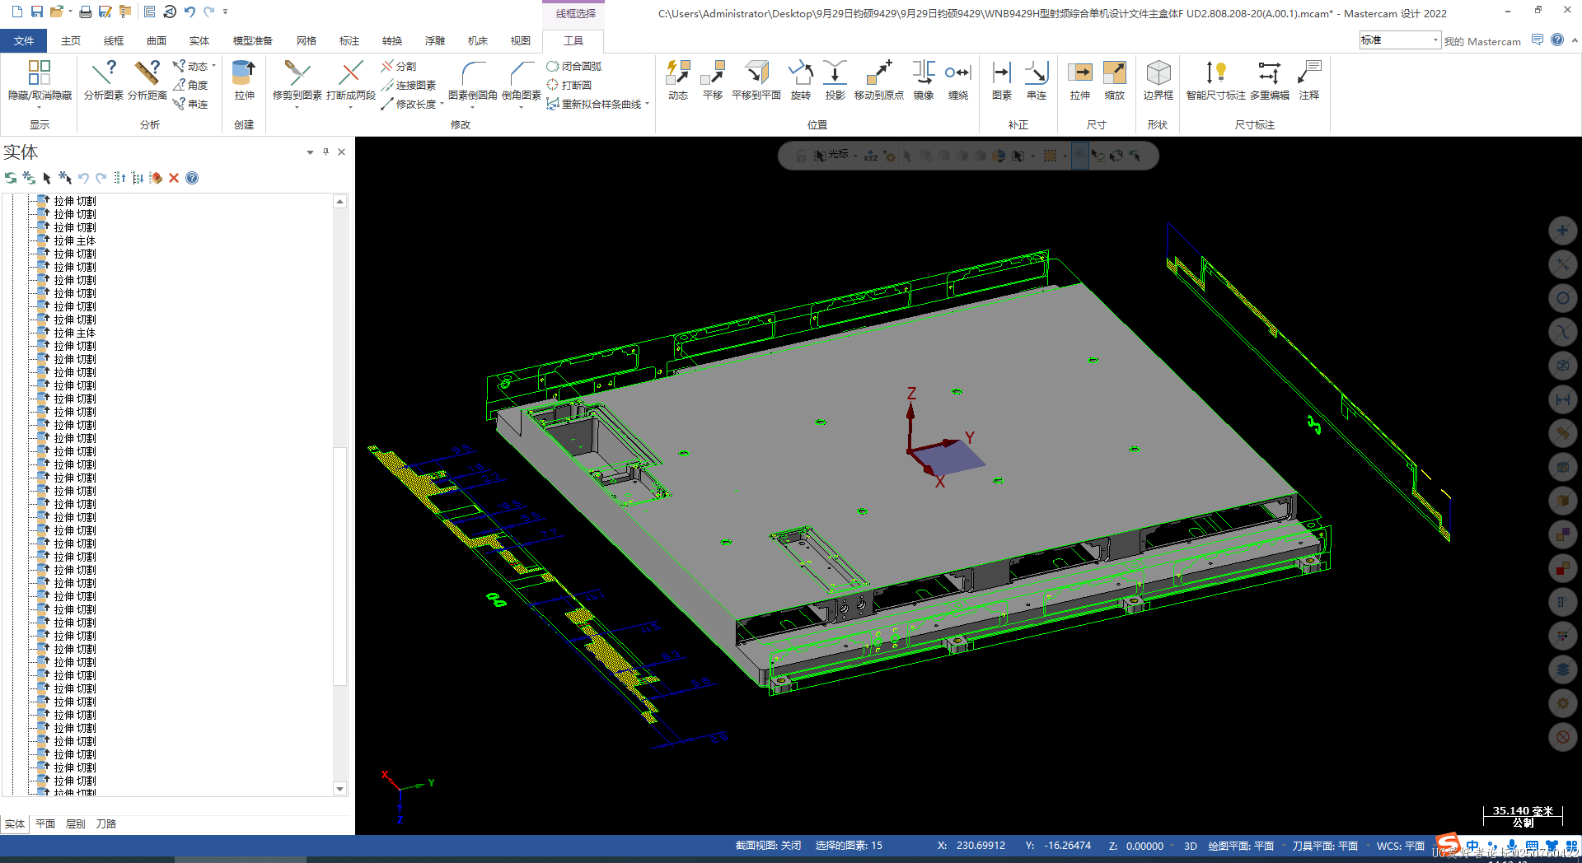Switch to the 模型准备 ribbon tab

252,40
